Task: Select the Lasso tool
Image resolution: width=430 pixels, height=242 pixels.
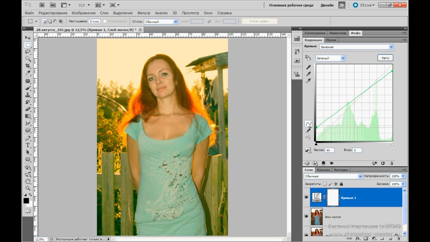Action: coord(28,52)
